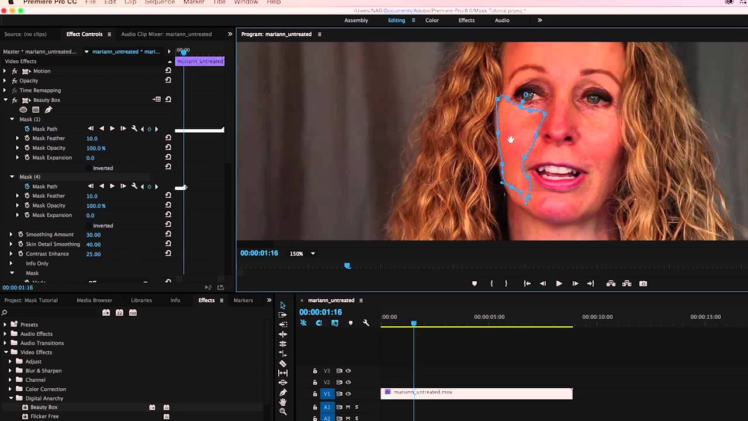Viewport: 748px width, 421px height.
Task: Open the 150% zoom level dropdown
Action: click(x=313, y=254)
